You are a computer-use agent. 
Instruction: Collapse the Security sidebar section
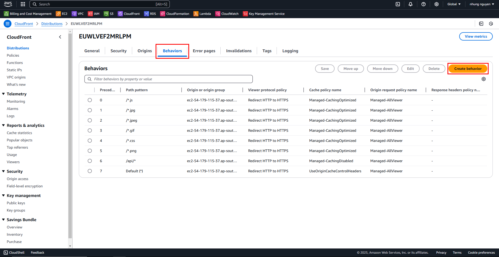[x=4, y=171]
